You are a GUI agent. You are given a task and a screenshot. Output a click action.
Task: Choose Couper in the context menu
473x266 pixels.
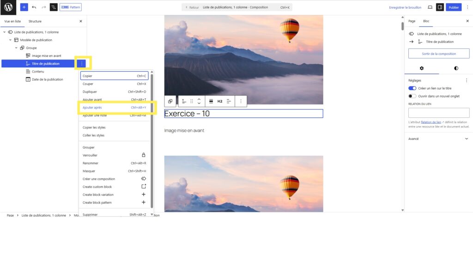coord(115,84)
